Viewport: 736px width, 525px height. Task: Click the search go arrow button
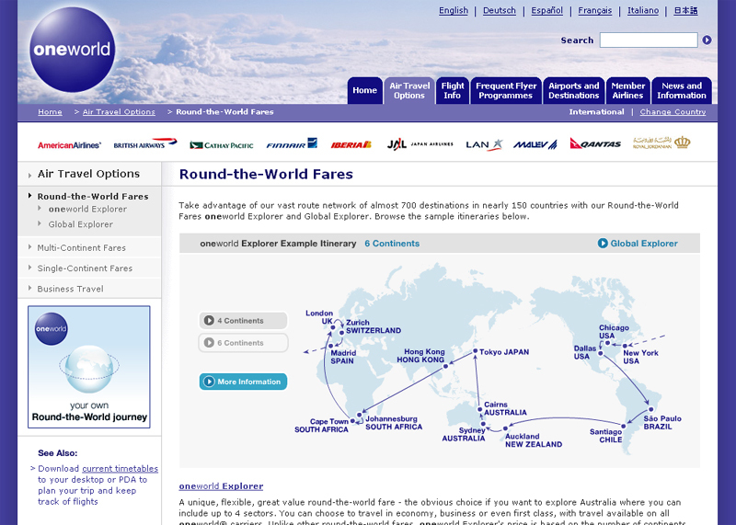(707, 40)
